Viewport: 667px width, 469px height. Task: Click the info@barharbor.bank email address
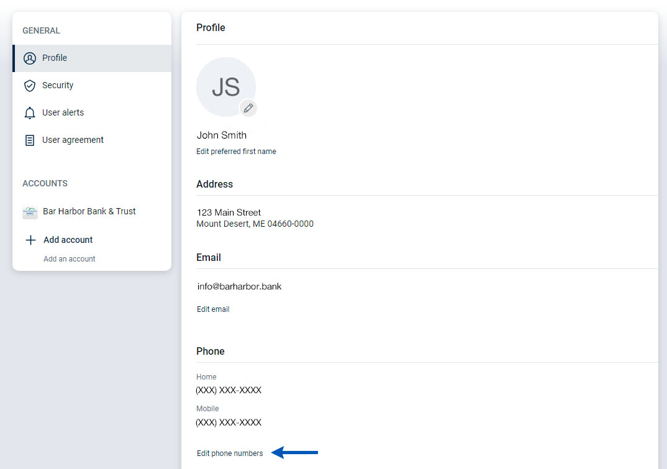coord(239,287)
